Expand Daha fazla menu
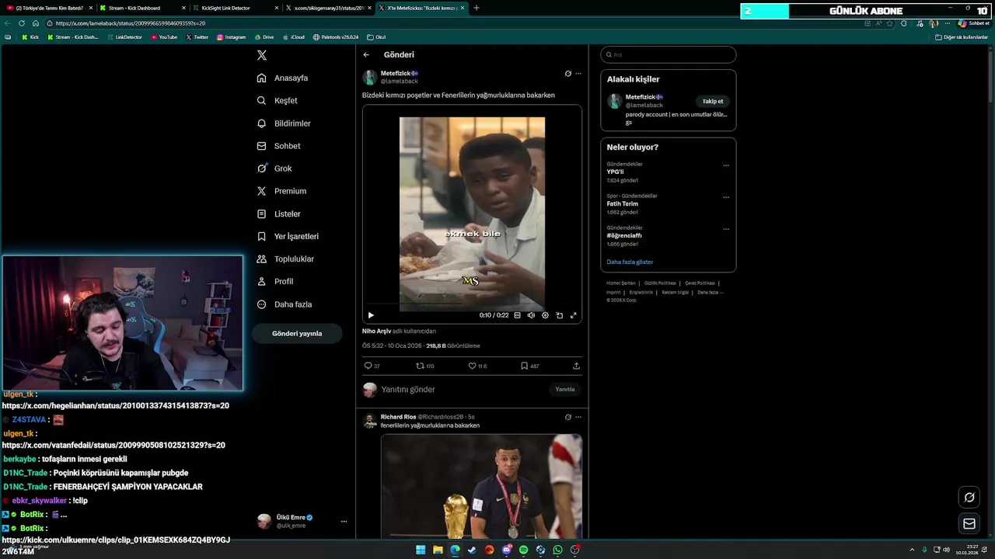The image size is (995, 559). pos(284,304)
